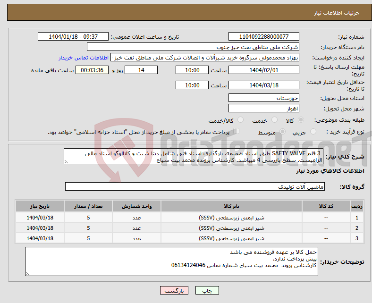Select the کالا radio button

pos(303,121)
